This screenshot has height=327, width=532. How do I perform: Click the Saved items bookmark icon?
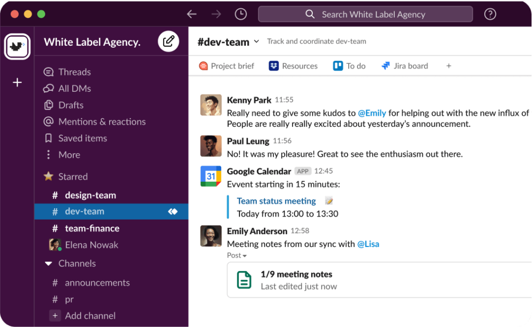pyautogui.click(x=48, y=138)
